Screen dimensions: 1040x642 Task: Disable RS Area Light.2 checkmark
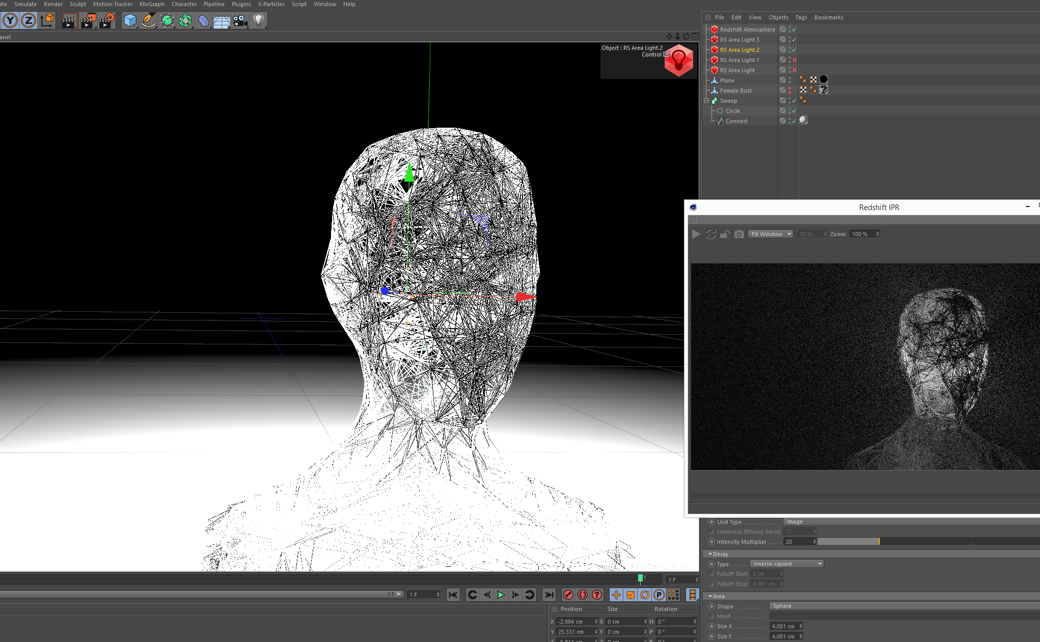tap(795, 50)
